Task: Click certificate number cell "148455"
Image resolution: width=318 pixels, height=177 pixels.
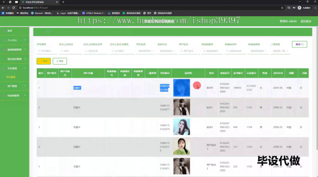Action: point(237,88)
